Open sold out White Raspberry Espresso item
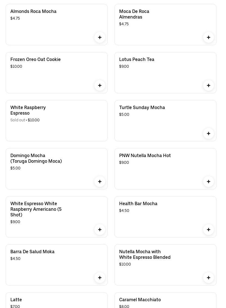 click(x=56, y=121)
